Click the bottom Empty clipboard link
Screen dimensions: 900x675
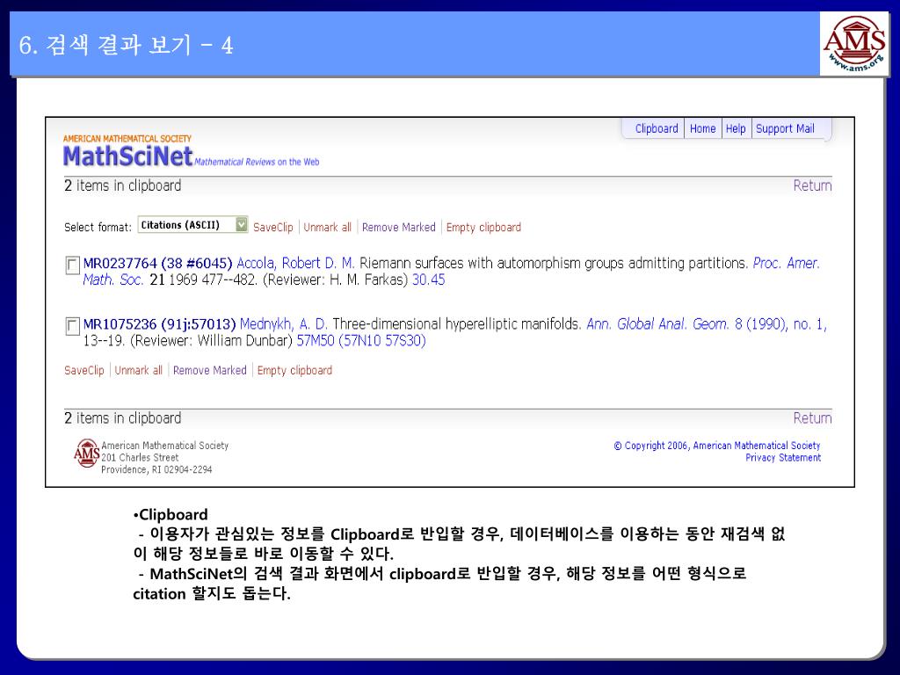pos(294,370)
